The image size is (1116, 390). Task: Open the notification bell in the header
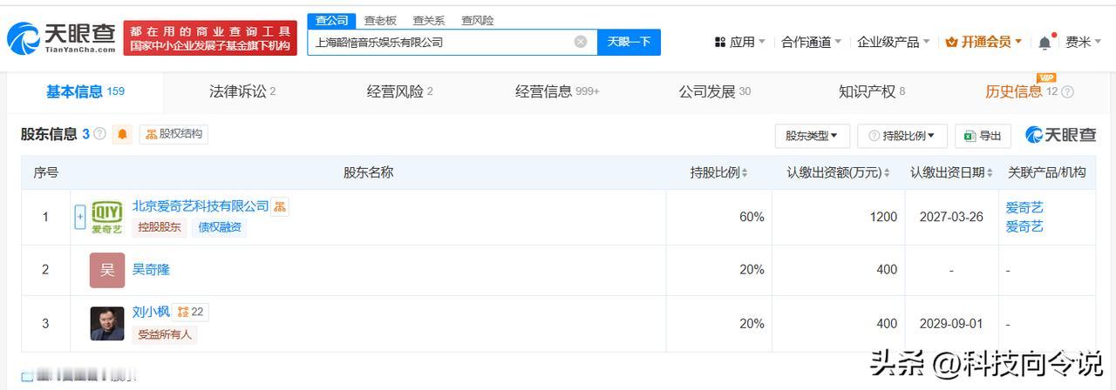1045,42
